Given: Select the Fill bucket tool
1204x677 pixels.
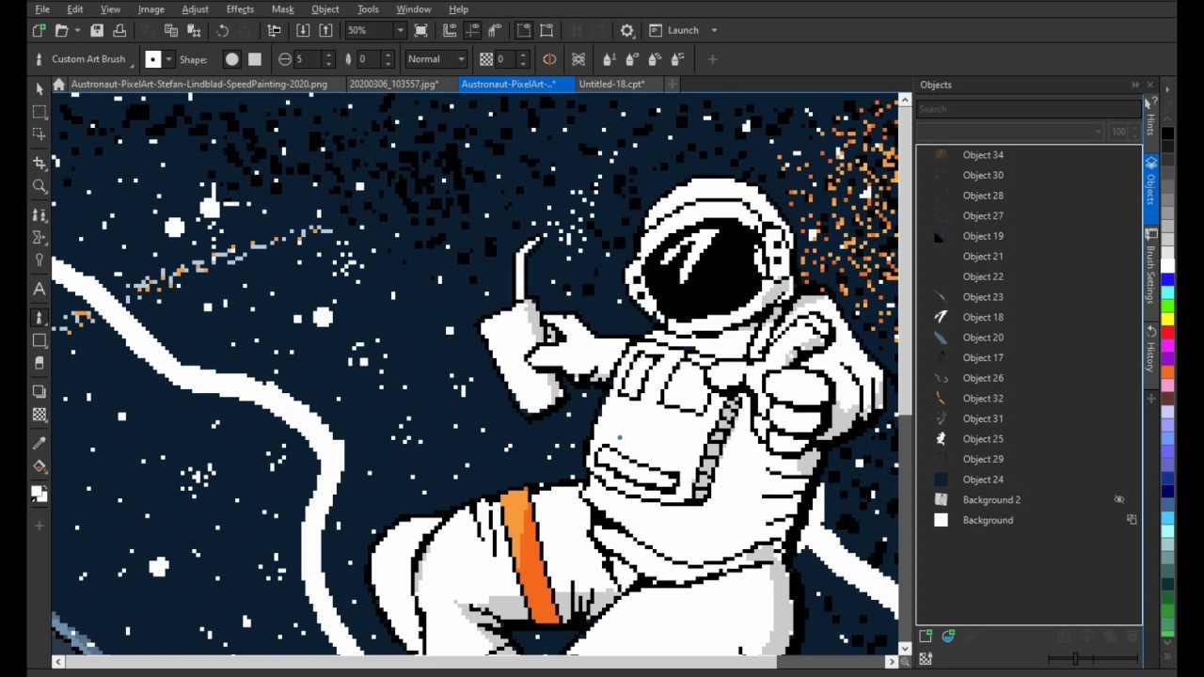Looking at the screenshot, I should [39, 466].
